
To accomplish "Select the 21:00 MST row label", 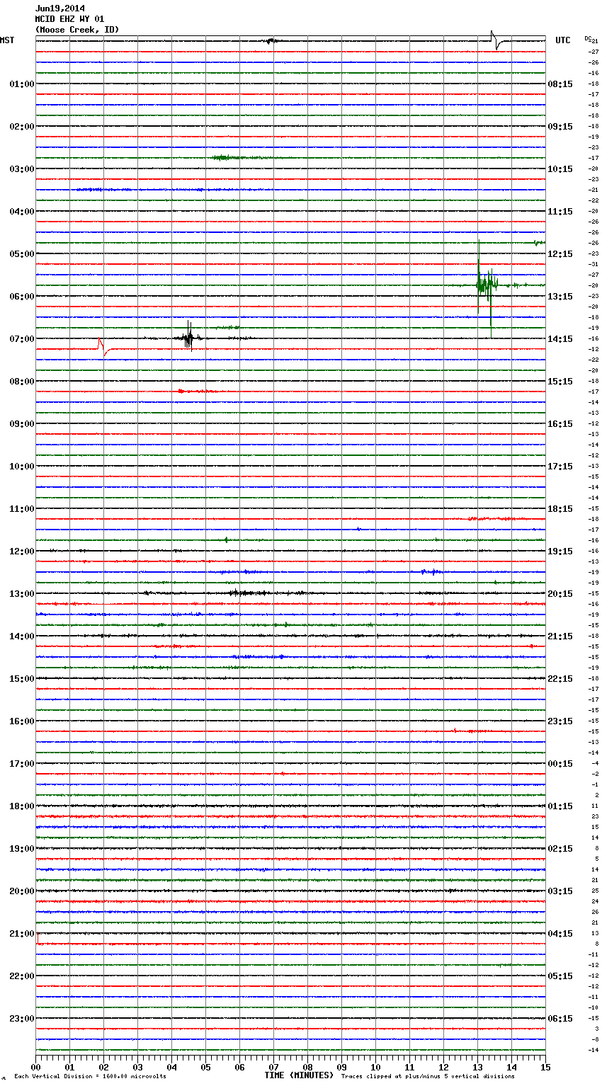I will pos(22,934).
